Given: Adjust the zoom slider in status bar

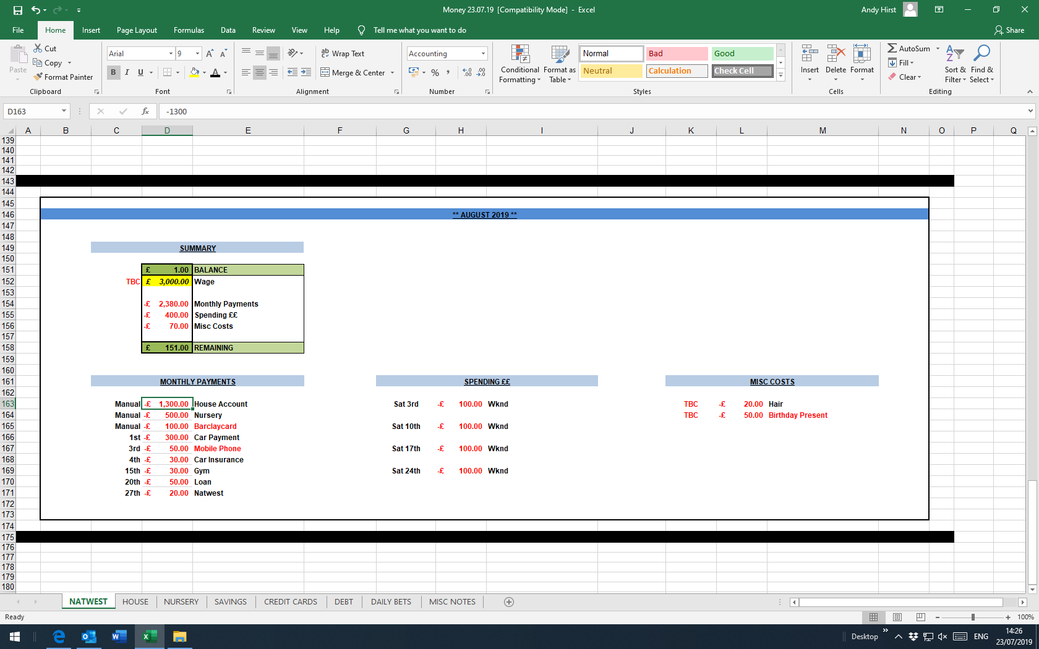Looking at the screenshot, I should tap(973, 617).
